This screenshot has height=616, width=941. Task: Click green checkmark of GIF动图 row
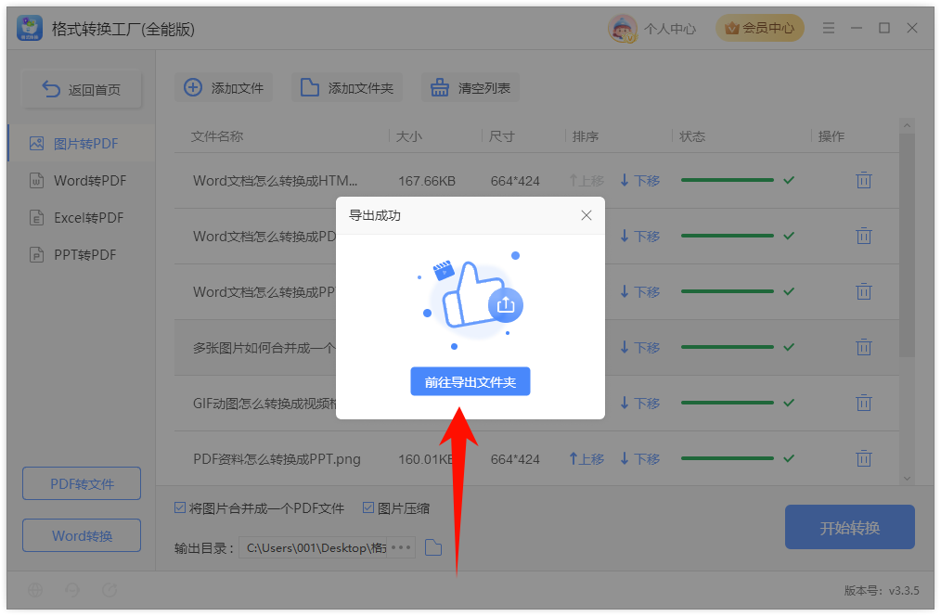(789, 403)
